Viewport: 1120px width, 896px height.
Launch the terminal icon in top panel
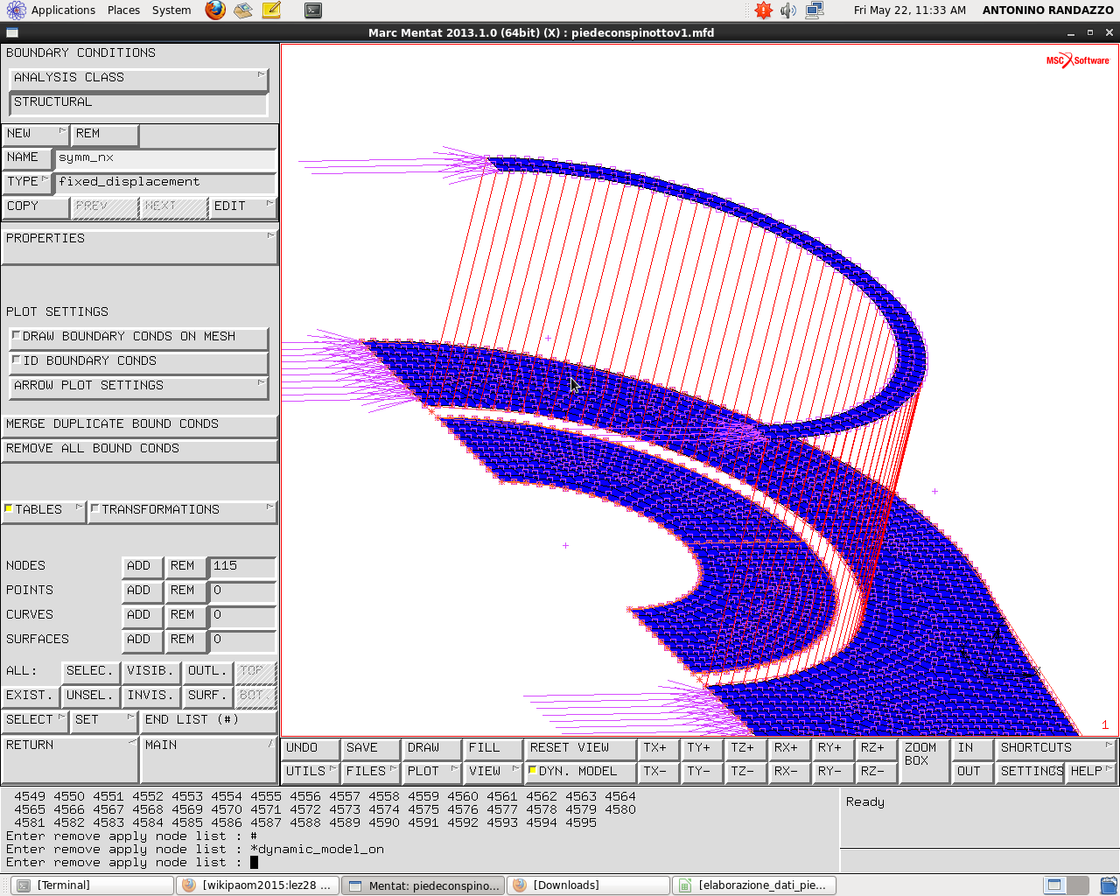313,10
